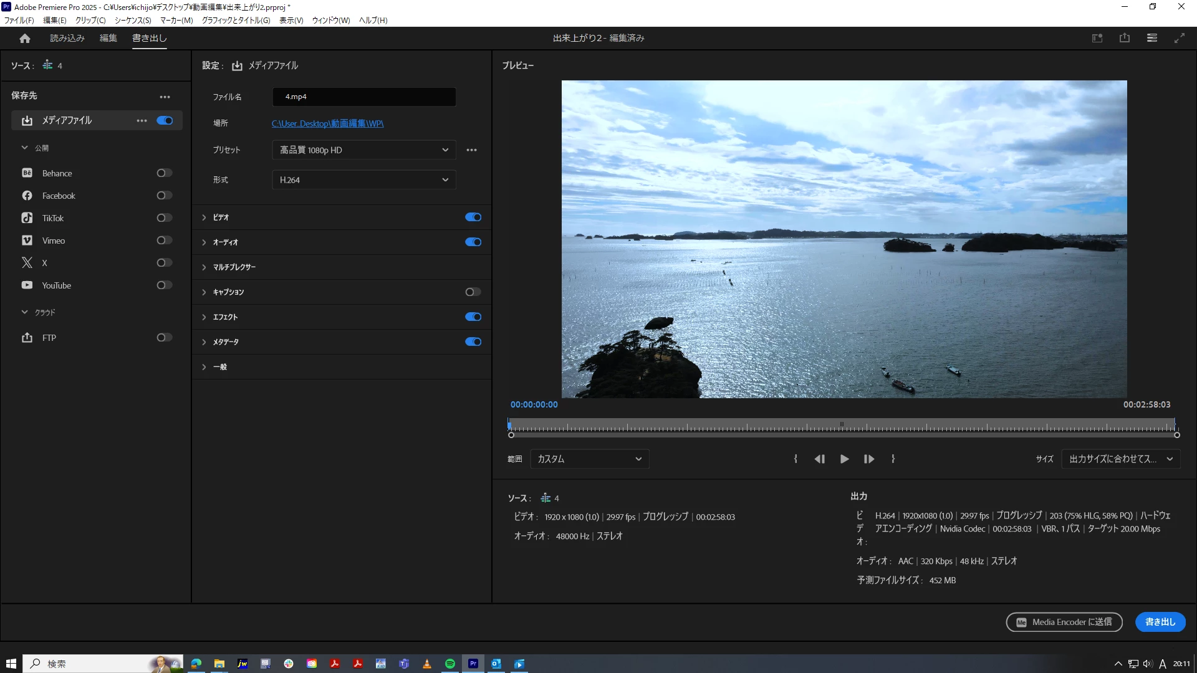Click the file name field showing 4.mp4
Viewport: 1197px width, 673px height.
pos(364,97)
